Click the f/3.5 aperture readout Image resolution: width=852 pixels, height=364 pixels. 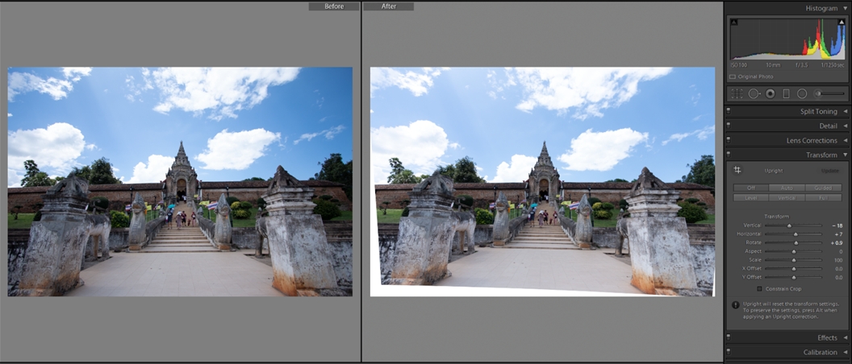(803, 65)
